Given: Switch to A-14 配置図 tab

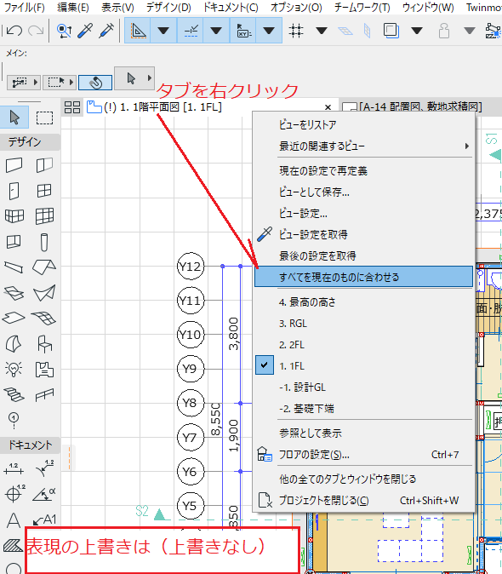Looking at the screenshot, I should click(413, 107).
